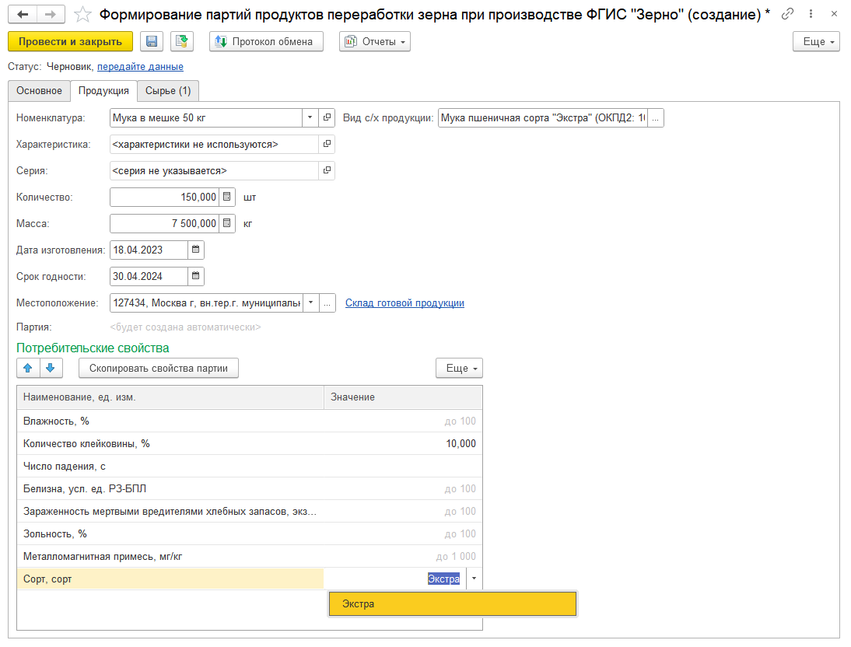This screenshot has height=647, width=851.
Task: Open calendar for Дата изготовления
Action: [x=196, y=250]
